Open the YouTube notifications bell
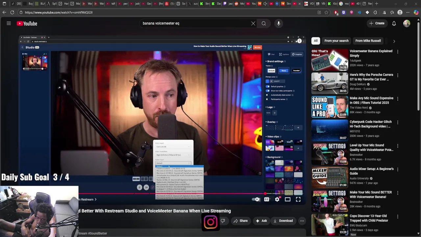Viewport: 421px width, 237px height. 394,23
